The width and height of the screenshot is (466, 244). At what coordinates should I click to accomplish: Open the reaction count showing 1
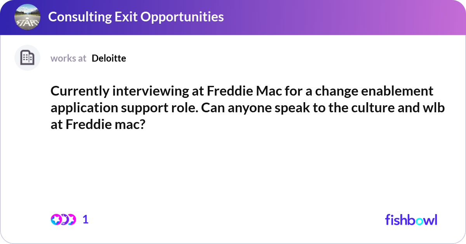(85, 220)
